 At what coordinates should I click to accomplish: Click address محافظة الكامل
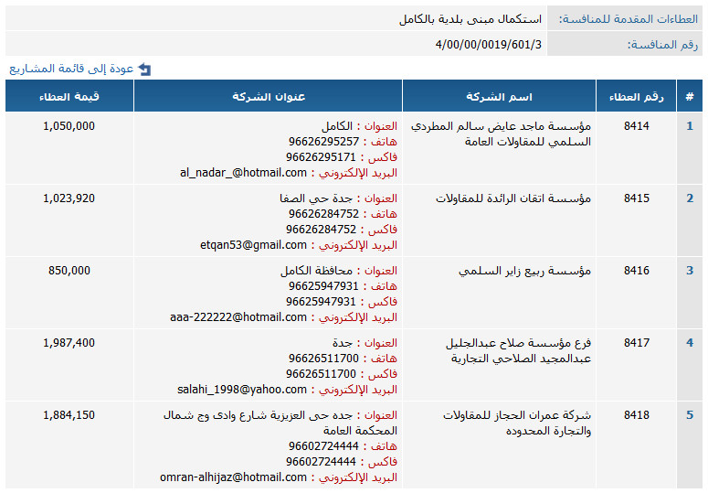(x=316, y=271)
